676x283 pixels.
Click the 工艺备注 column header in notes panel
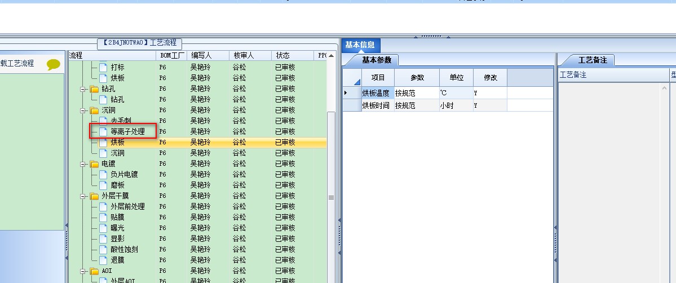(x=614, y=75)
